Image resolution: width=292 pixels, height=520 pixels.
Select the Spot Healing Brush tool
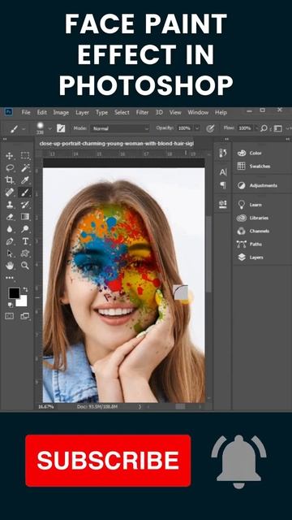9,192
